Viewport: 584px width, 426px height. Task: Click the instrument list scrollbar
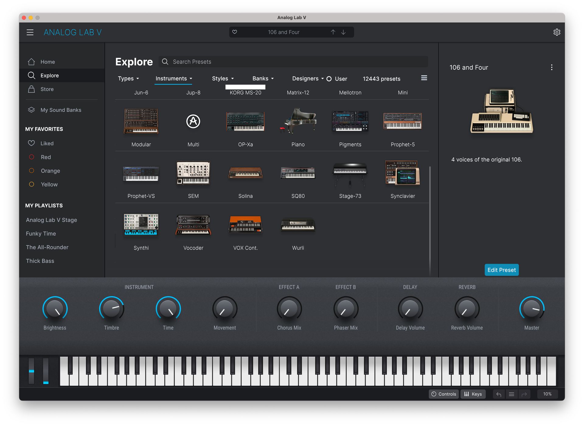tap(430, 221)
